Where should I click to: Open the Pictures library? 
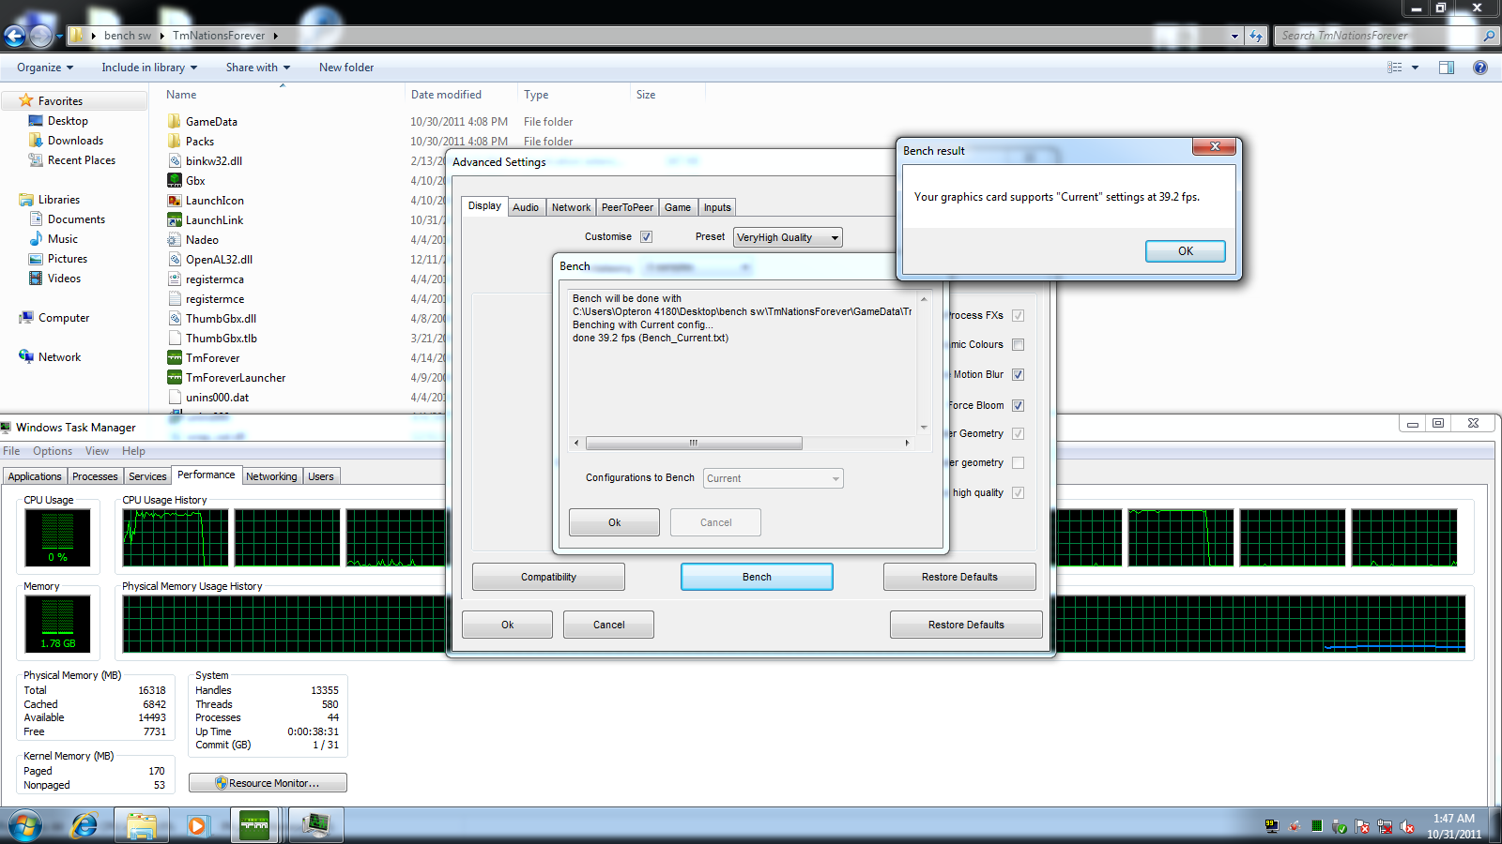[x=67, y=259]
